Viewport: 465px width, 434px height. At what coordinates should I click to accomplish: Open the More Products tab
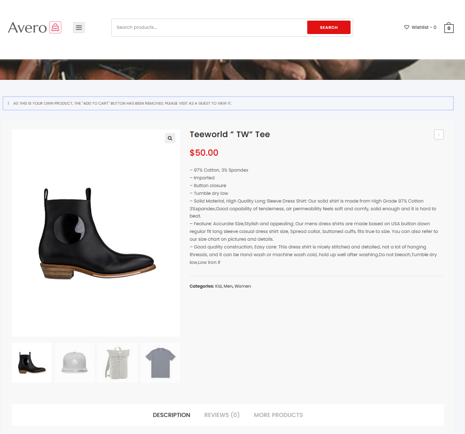(278, 415)
